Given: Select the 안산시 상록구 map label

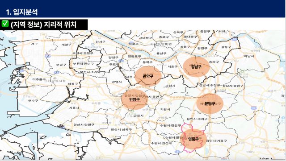Looking at the screenshot, I should point(121,129).
